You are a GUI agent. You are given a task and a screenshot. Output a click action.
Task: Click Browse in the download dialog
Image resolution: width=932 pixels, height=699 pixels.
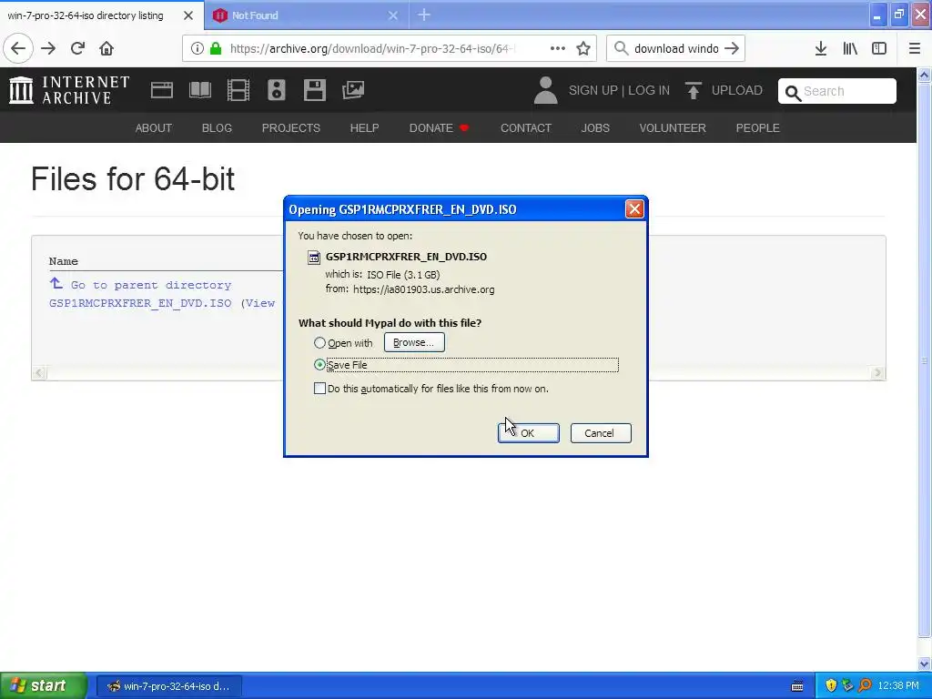click(414, 342)
